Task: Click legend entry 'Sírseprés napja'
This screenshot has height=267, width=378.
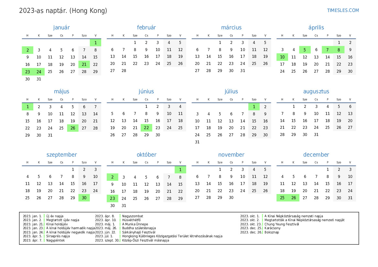Action: pos(58,236)
